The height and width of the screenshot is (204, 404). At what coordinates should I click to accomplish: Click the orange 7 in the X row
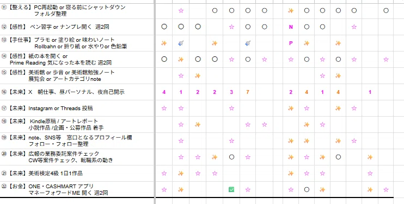[248, 92]
